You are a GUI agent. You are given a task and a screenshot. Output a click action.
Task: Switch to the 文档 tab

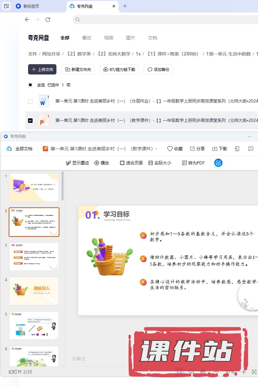(153, 38)
